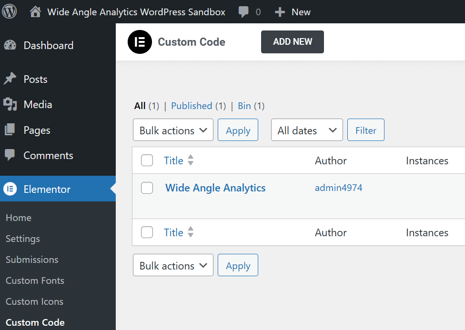Click the top Author column heading
The height and width of the screenshot is (330, 465).
pyautogui.click(x=331, y=160)
